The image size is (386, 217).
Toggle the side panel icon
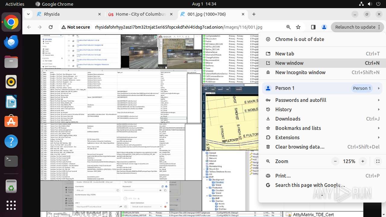click(313, 27)
